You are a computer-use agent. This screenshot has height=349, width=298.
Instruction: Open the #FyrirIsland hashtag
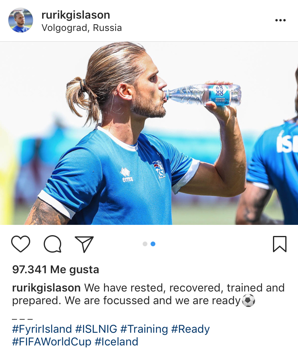pos(42,329)
